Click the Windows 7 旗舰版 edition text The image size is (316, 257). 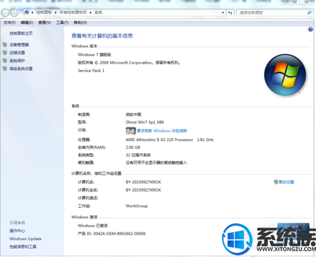pos(95,55)
